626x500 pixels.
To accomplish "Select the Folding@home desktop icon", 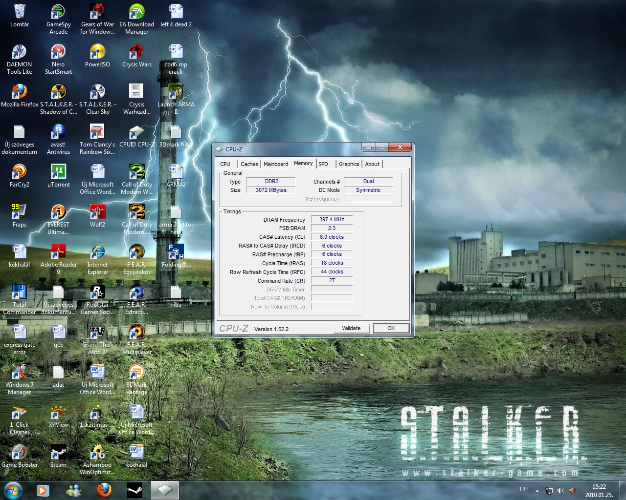I will click(x=176, y=256).
